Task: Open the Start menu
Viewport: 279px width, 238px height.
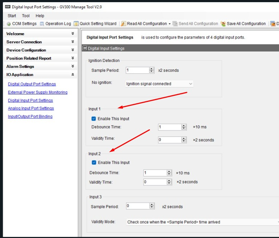Action: click(x=12, y=16)
